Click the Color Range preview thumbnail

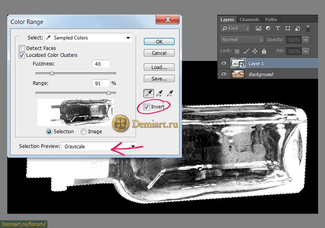coord(76,112)
